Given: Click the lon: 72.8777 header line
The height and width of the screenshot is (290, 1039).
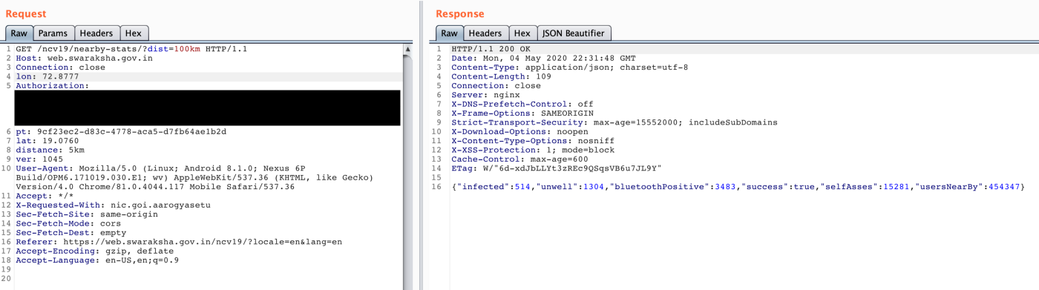Looking at the screenshot, I should pos(47,76).
